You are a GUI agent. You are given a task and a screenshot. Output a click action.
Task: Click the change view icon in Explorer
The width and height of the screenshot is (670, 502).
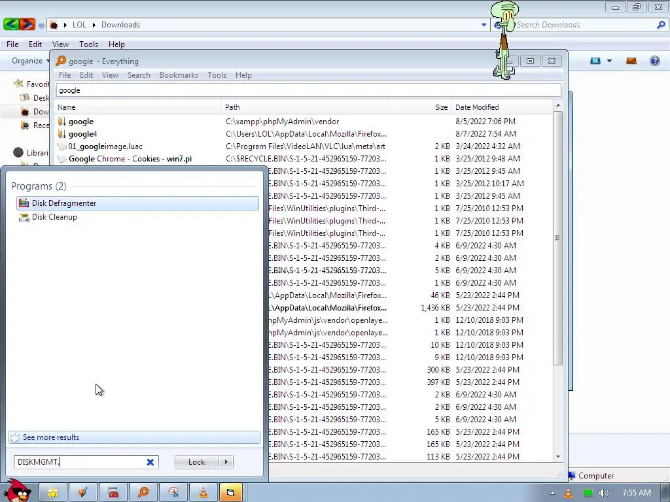tap(595, 61)
